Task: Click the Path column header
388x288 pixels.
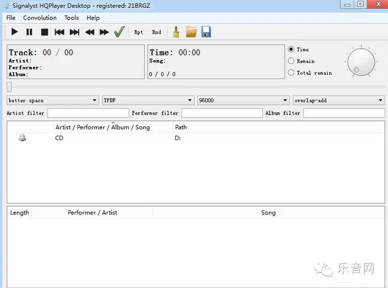Action: [x=181, y=127]
